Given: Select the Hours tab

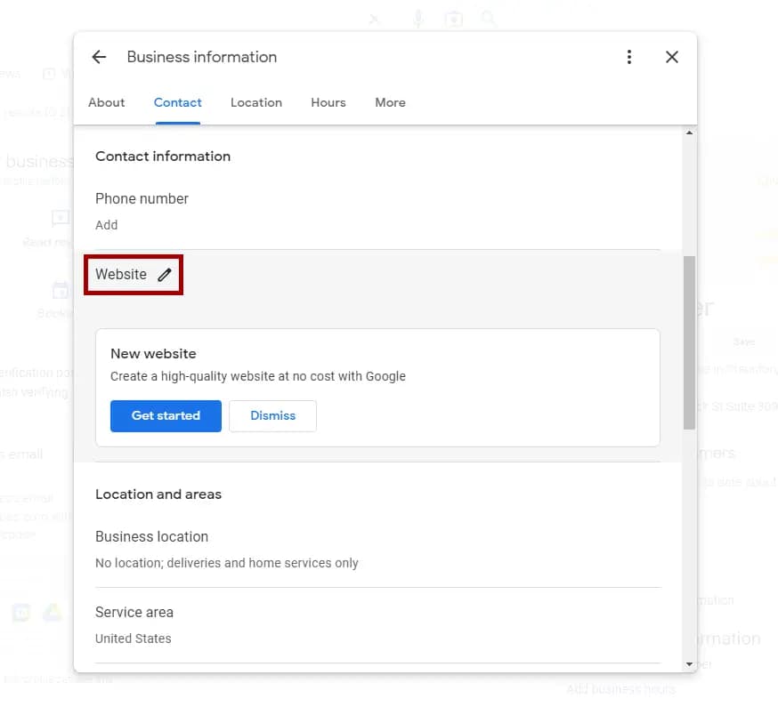Looking at the screenshot, I should pyautogui.click(x=328, y=102).
